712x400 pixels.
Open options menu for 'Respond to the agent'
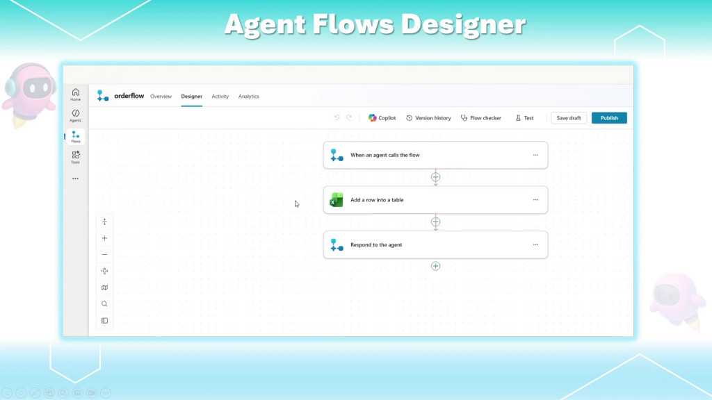click(536, 245)
